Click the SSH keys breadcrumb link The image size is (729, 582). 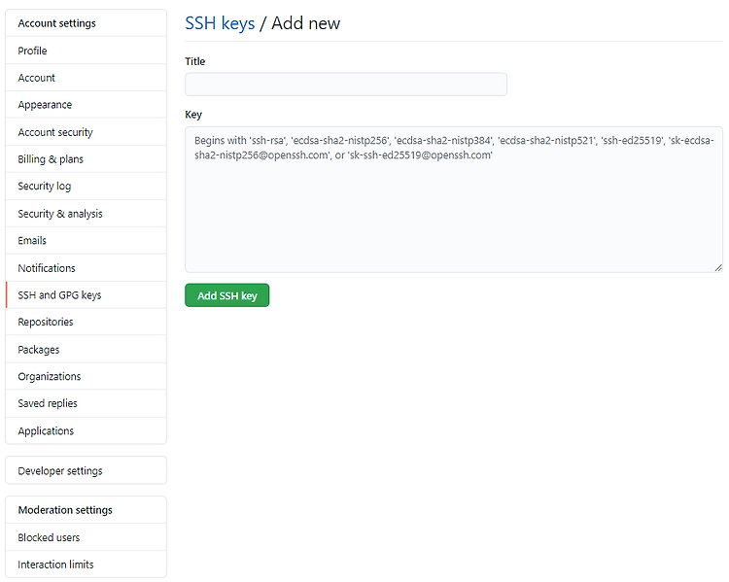[220, 23]
